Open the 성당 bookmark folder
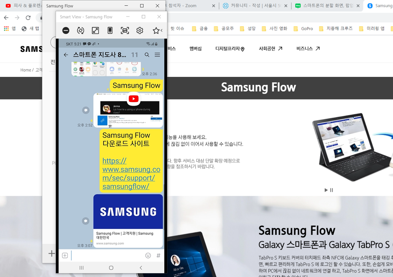 click(248, 29)
